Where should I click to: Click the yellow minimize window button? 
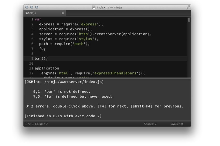pyautogui.click(x=32, y=7)
